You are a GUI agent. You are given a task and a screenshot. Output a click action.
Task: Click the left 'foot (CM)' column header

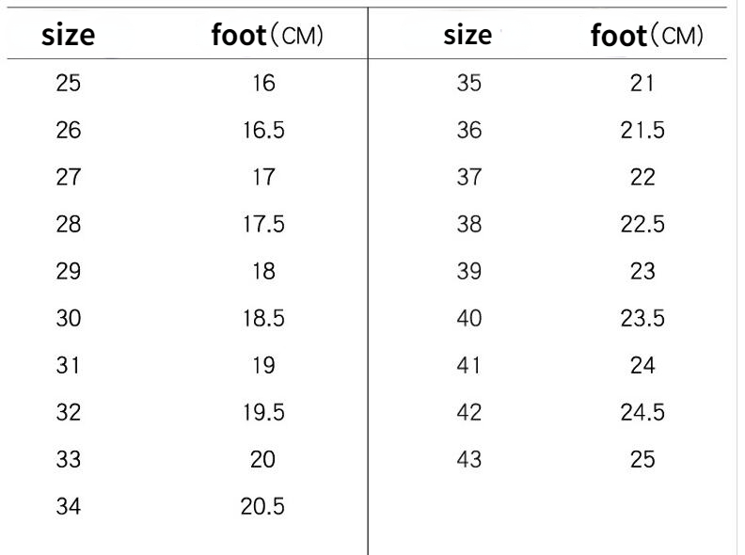[267, 35]
